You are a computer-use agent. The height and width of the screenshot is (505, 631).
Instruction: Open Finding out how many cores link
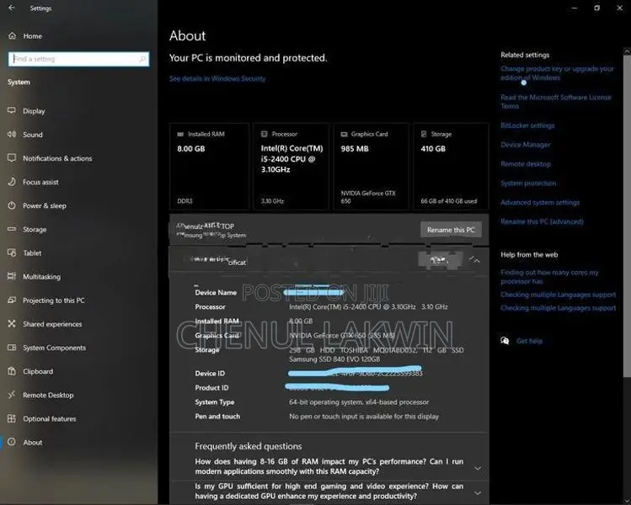coord(549,277)
